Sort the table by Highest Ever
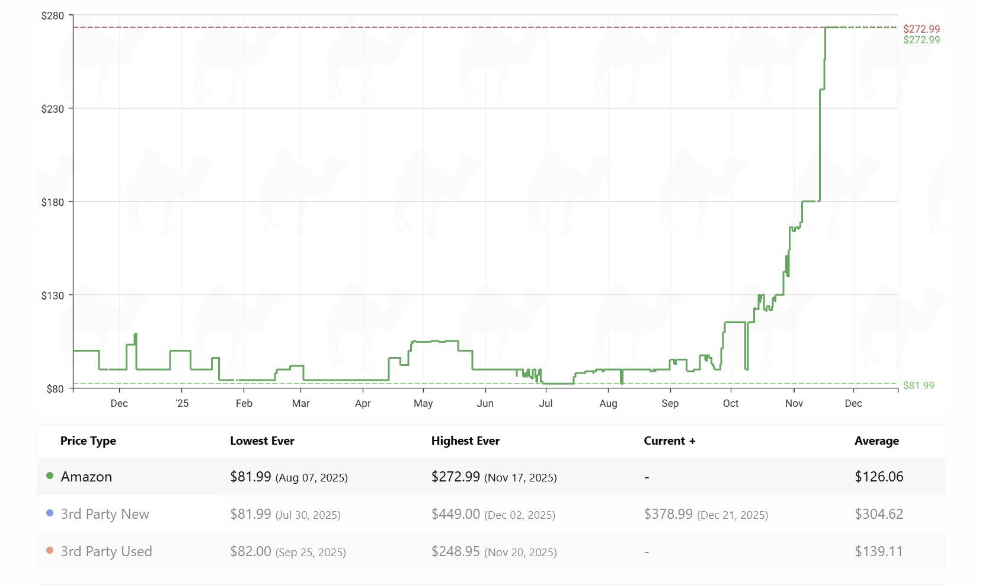 [465, 441]
